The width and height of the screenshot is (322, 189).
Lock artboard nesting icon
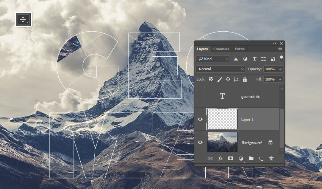pos(236,79)
